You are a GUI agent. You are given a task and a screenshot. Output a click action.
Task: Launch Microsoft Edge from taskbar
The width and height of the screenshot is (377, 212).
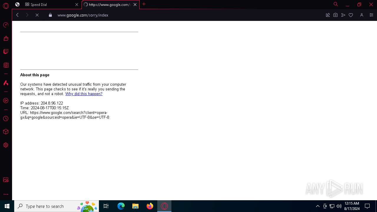(121, 206)
